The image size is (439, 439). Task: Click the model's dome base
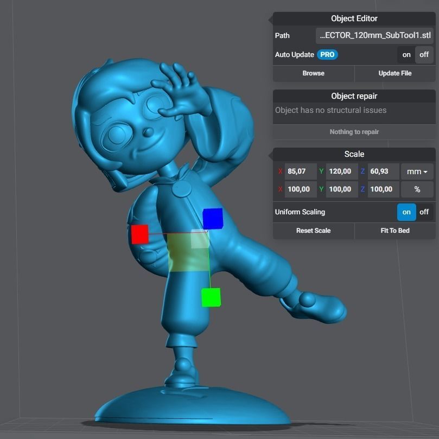[193, 406]
